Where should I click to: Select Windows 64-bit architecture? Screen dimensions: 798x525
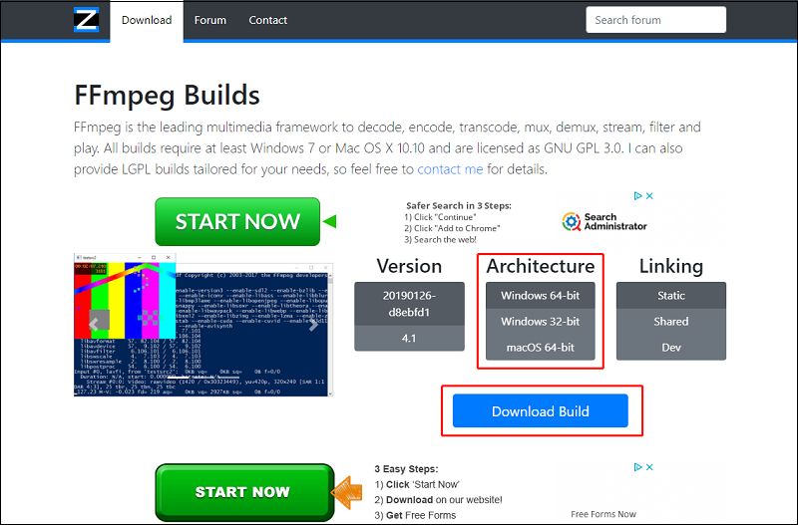540,295
